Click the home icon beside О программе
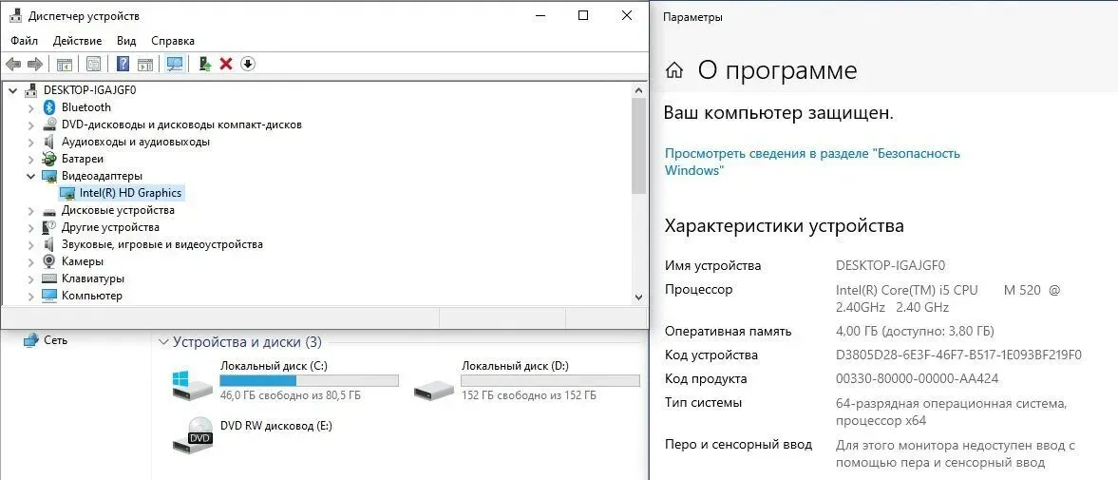Viewport: 1118px width, 480px height. click(x=674, y=70)
